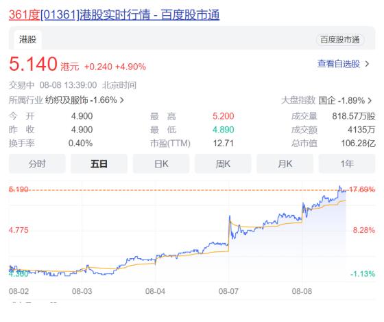Switch to the 五日 chart tab

click(99, 163)
